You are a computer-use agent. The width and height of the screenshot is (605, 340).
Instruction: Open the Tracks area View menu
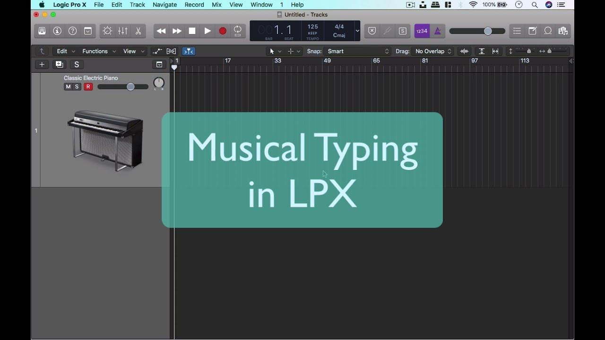pos(133,51)
